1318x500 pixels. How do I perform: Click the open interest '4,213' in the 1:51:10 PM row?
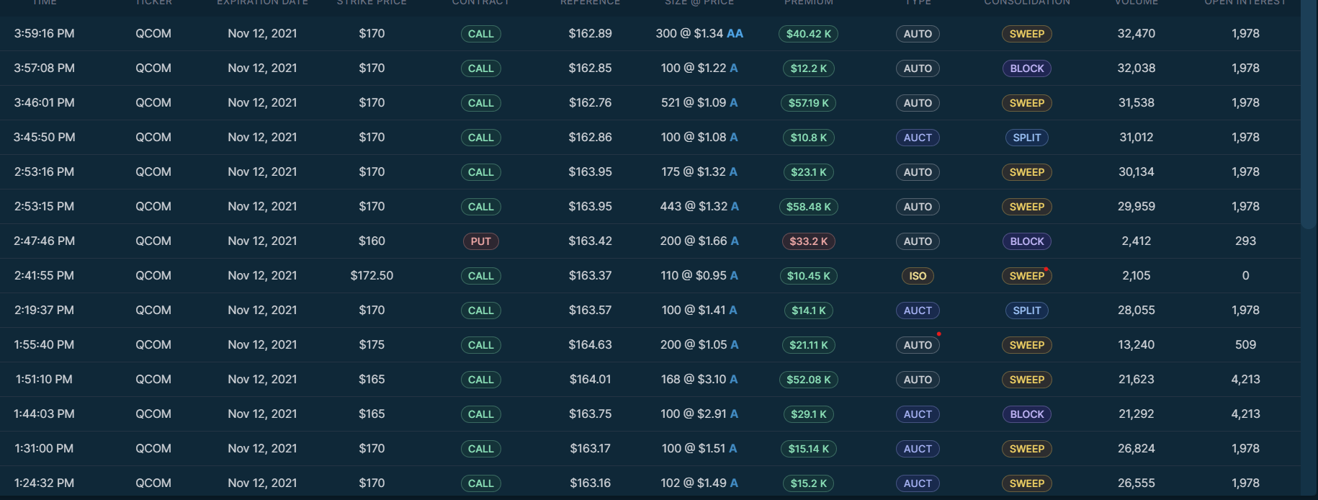(x=1245, y=380)
